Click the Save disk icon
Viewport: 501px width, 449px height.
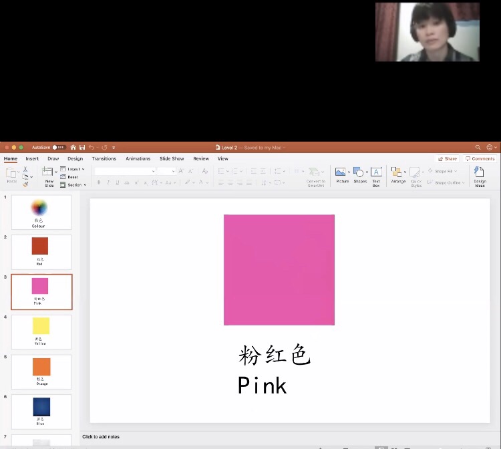coord(82,147)
